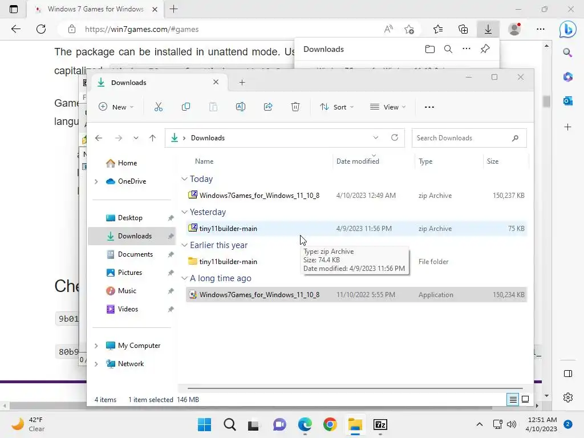Open Bing chat sidebar button
Viewport: 584px width, 438px height.
(x=567, y=29)
